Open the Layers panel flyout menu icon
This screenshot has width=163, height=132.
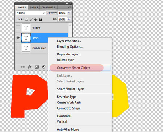pos(70,7)
